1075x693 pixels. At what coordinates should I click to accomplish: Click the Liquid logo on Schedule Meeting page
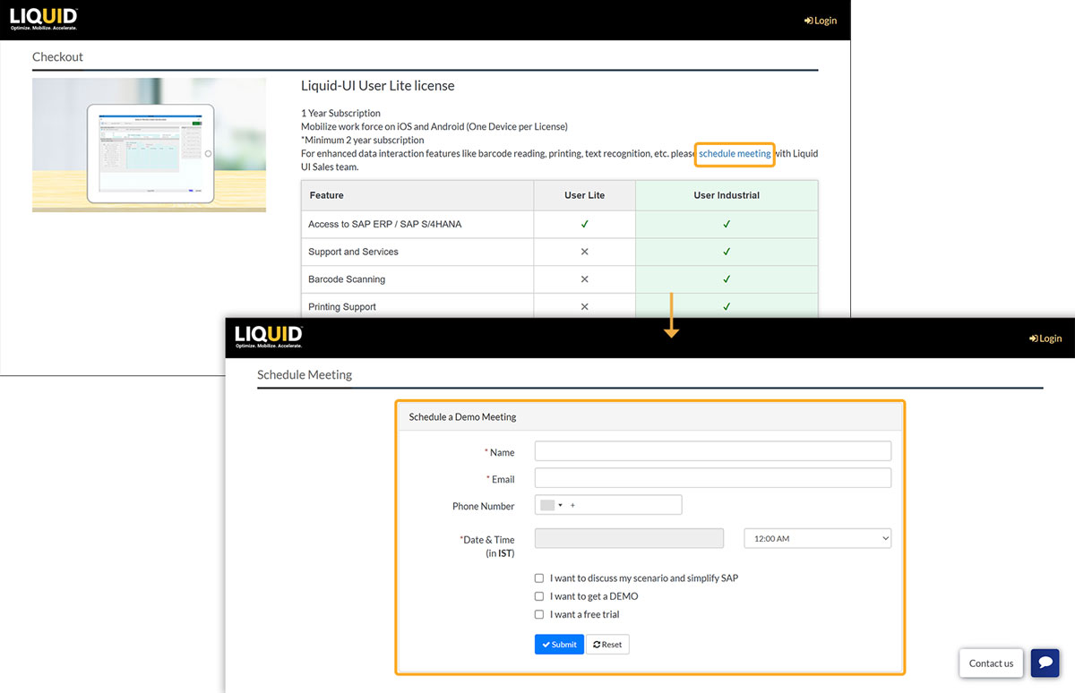pyautogui.click(x=269, y=337)
